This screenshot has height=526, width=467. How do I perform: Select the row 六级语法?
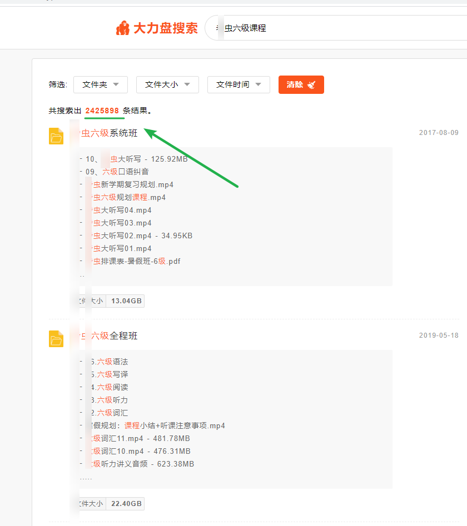110,362
